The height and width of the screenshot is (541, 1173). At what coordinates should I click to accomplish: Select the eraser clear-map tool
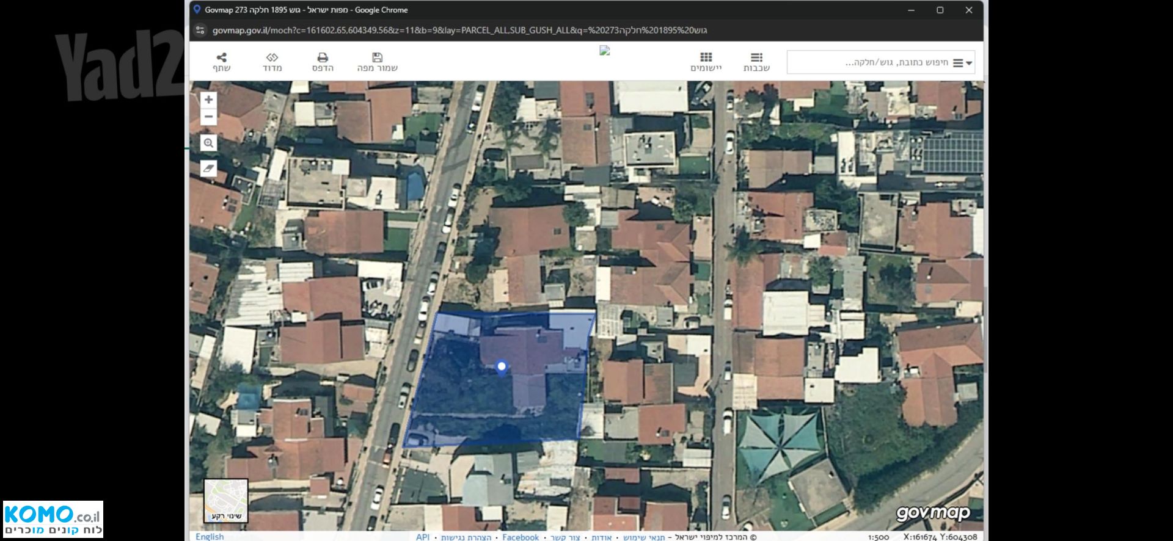pyautogui.click(x=208, y=169)
